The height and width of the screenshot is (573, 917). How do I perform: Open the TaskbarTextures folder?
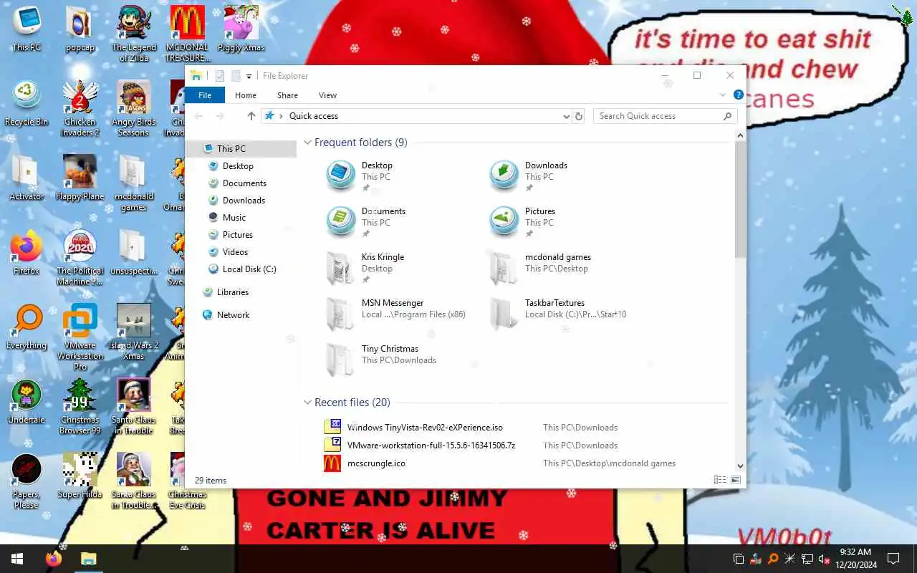(557, 314)
